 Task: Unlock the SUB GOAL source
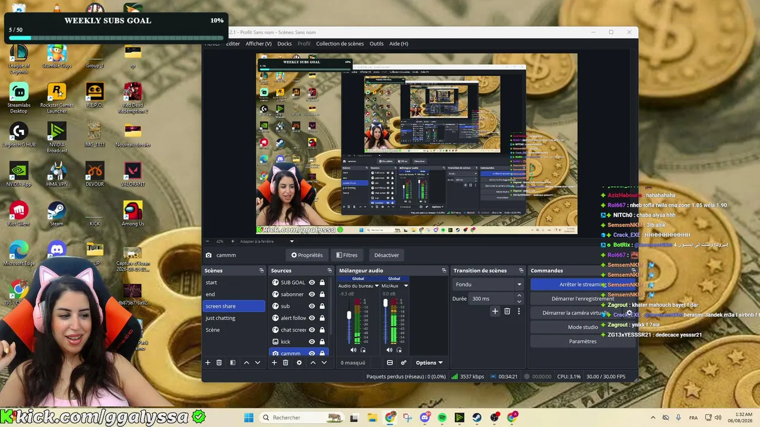coord(322,282)
